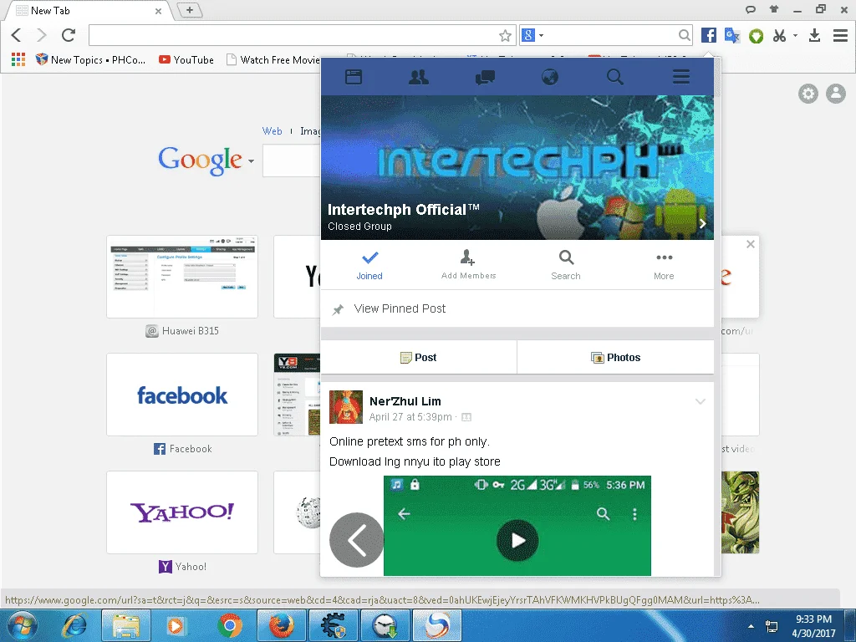Show hidden tray icons arrow
856x642 pixels.
751,626
